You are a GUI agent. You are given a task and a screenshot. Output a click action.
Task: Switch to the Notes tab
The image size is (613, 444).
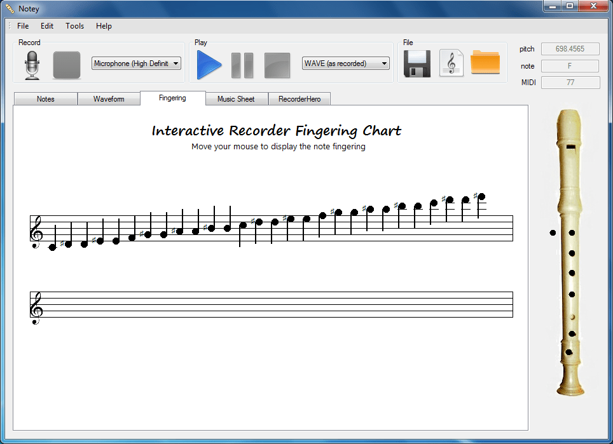click(x=46, y=99)
